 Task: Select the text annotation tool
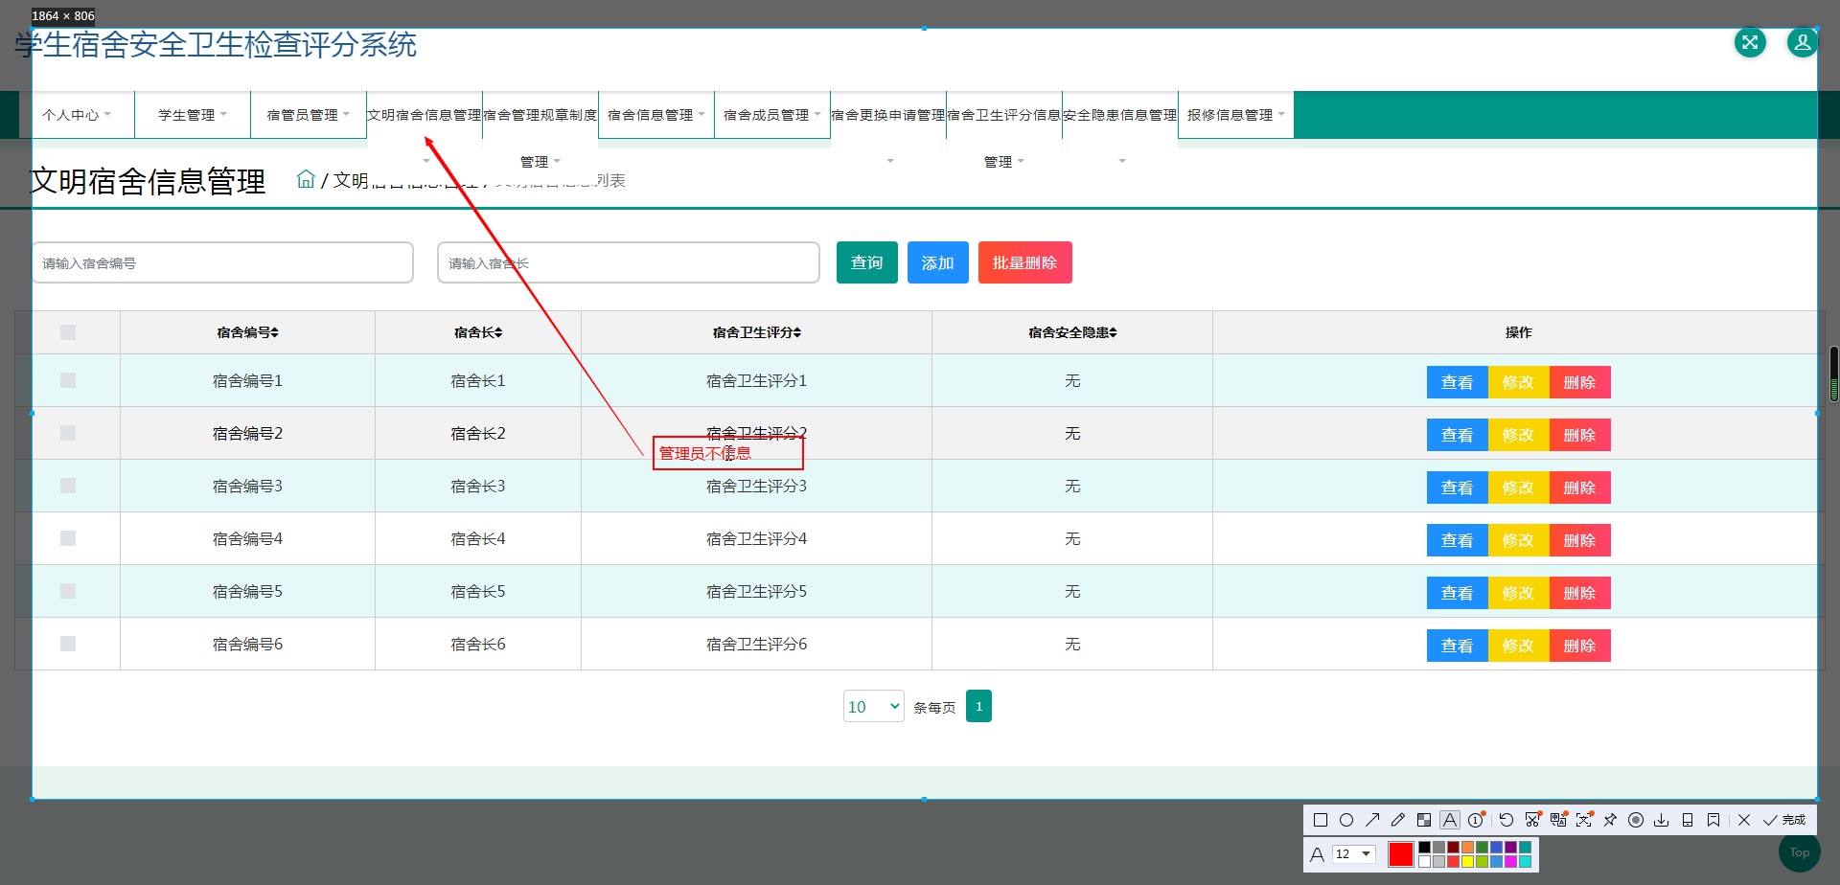tap(1450, 820)
